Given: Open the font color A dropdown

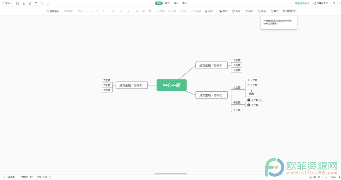Looking at the screenshot, I should pos(105,11).
